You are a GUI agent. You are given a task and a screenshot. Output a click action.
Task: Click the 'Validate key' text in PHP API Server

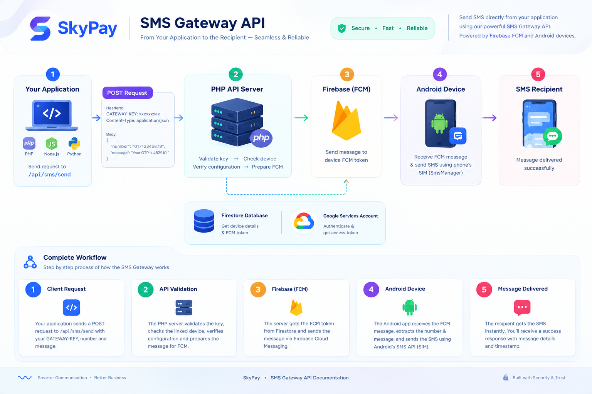click(214, 159)
